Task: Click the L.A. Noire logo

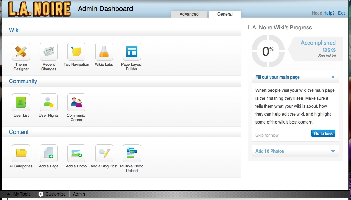Action: coord(39,9)
